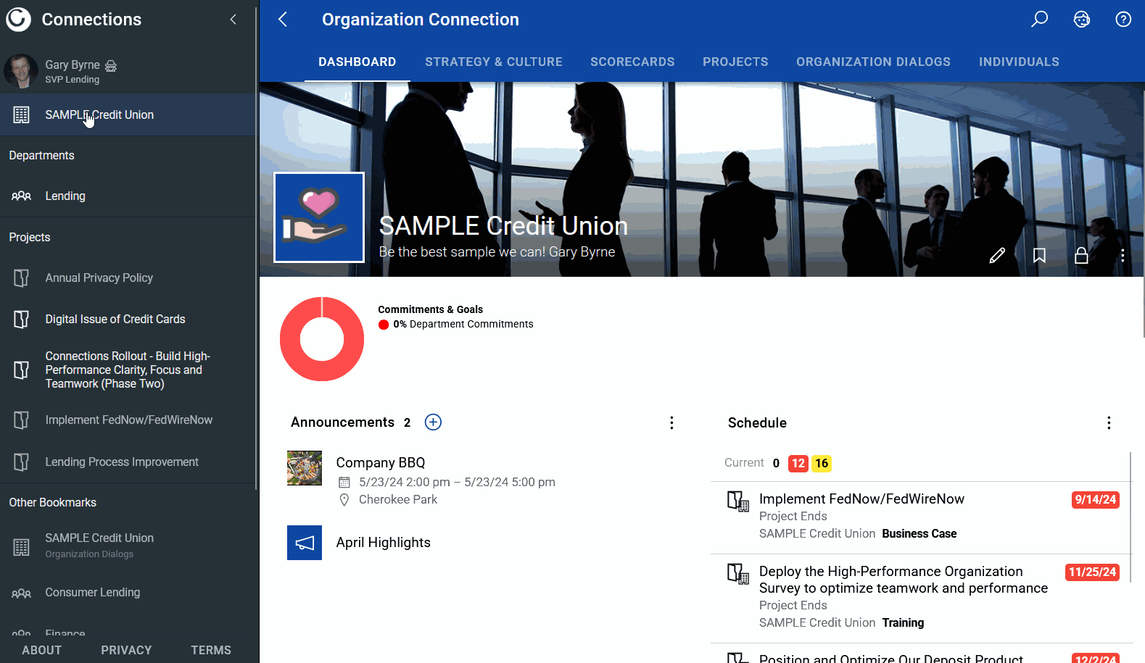Switch to the INDIVIDUALS tab
The width and height of the screenshot is (1145, 663).
tap(1019, 62)
